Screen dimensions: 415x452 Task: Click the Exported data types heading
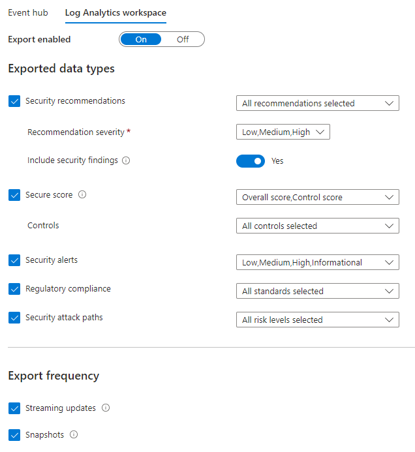click(61, 69)
